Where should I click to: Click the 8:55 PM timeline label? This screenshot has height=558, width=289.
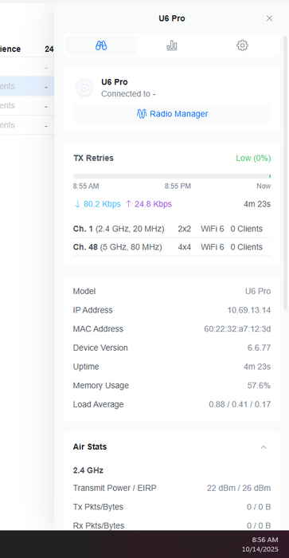point(178,186)
